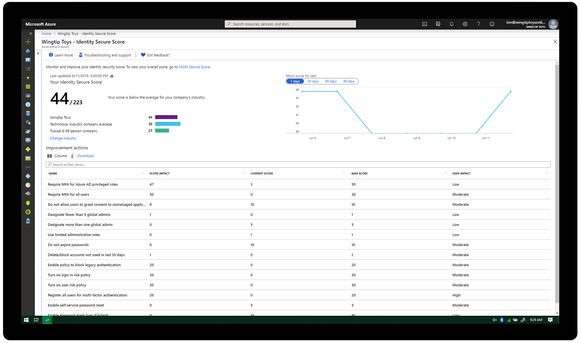Select the Home icon in the sidebar
This screenshot has height=343, width=580.
click(x=28, y=51)
